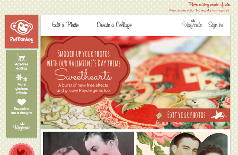Click the Photo editing made of win tagline
Viewport: 238px width, 155px height.
pyautogui.click(x=209, y=5)
